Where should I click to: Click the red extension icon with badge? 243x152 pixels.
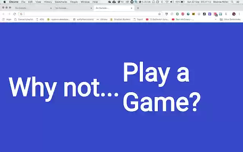click(215, 14)
